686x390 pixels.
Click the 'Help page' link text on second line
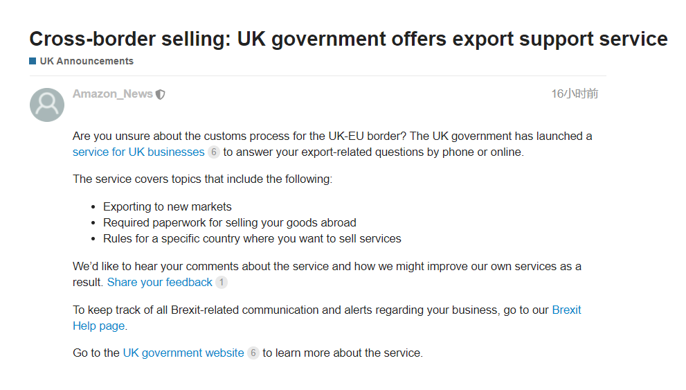[99, 326]
